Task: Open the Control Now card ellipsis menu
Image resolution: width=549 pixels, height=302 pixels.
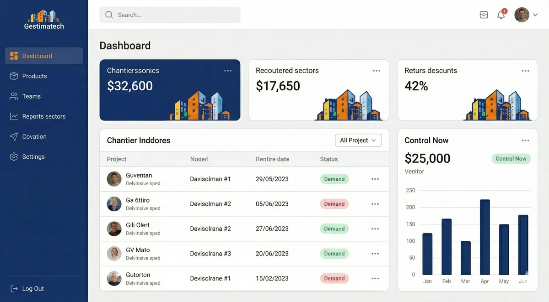Action: click(x=525, y=141)
